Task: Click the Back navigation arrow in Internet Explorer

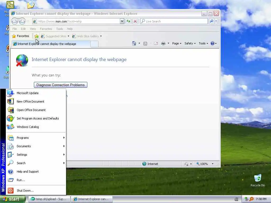Action: (x=15, y=21)
